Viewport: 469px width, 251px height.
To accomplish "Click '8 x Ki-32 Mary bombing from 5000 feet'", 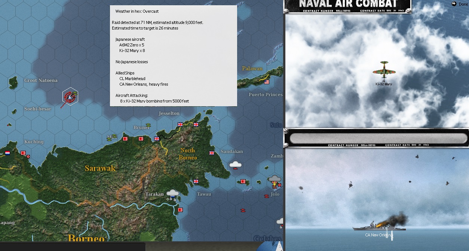I will point(154,101).
